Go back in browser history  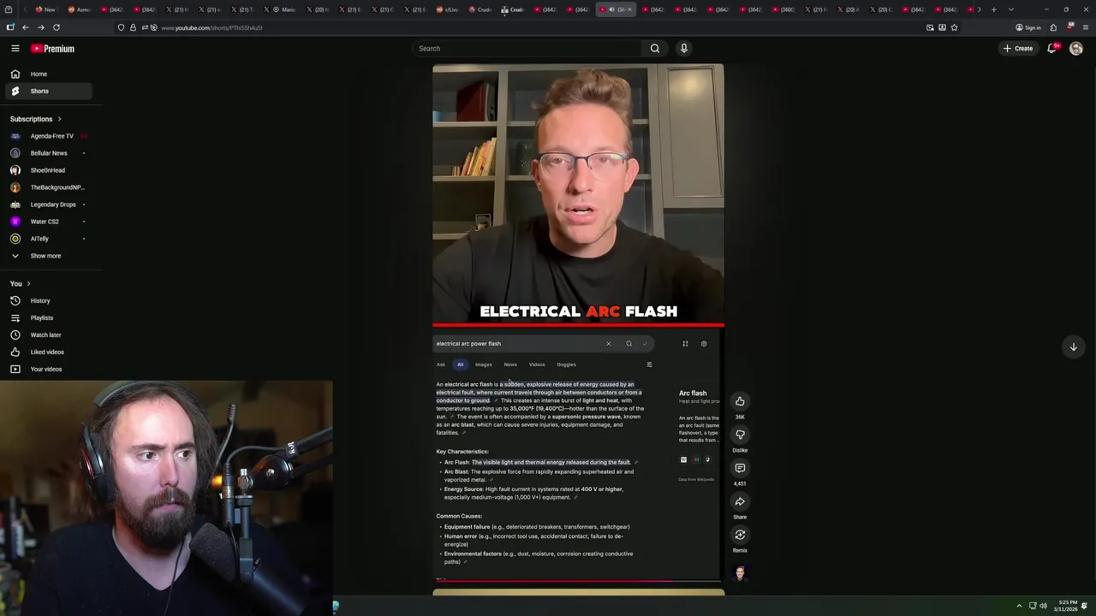coord(25,27)
